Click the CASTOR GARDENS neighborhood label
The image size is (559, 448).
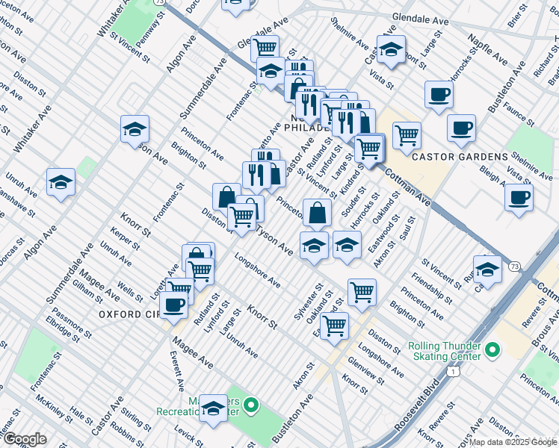(x=460, y=157)
